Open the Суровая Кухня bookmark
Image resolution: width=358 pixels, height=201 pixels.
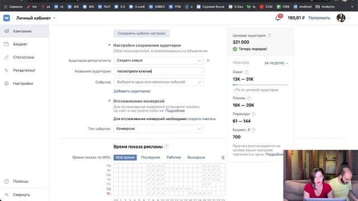(210, 7)
